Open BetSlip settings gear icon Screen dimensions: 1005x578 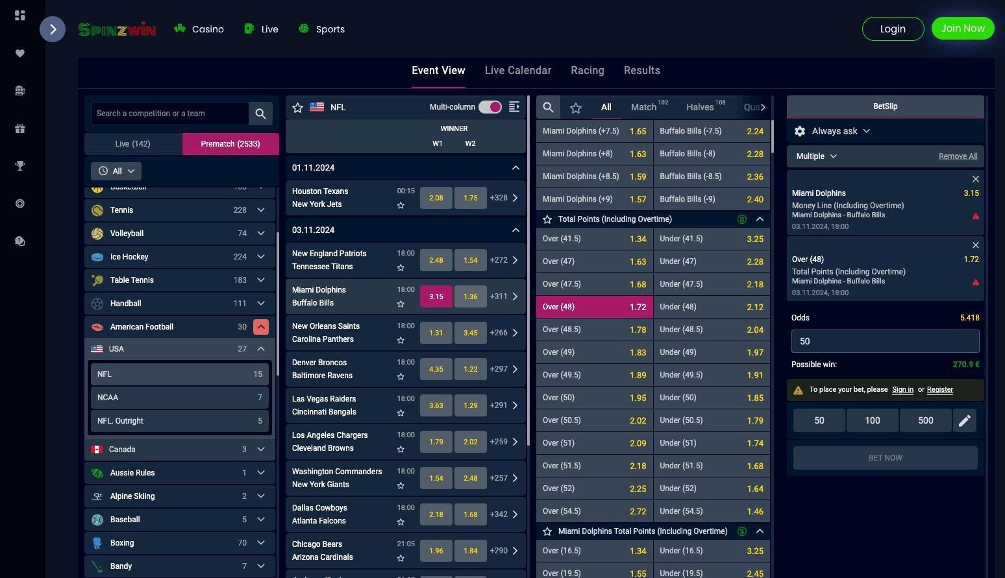(x=800, y=131)
